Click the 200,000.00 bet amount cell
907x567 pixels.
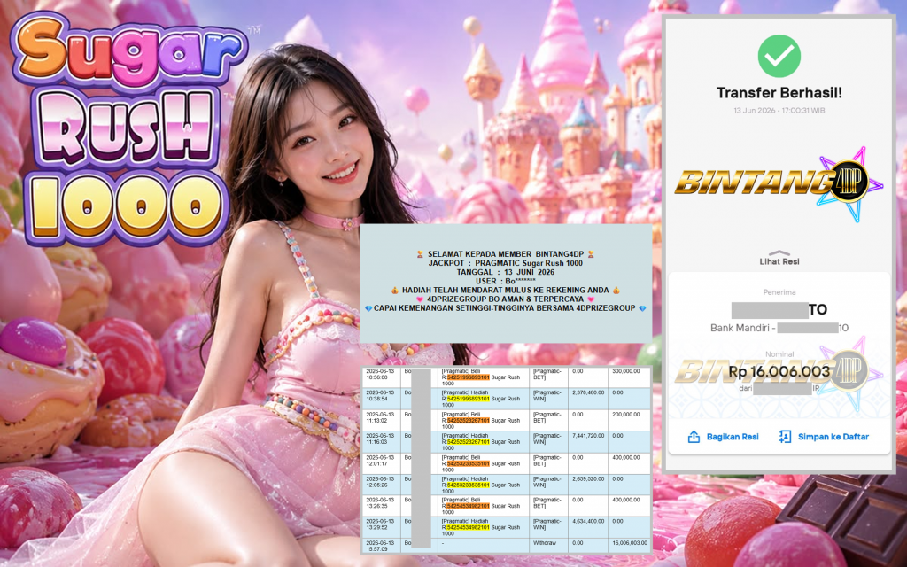[629, 419]
